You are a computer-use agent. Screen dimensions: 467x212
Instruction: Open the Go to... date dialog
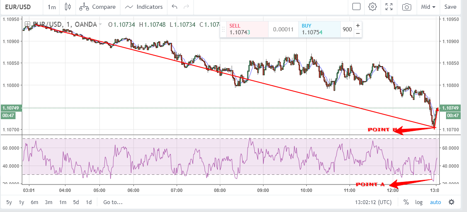point(113,202)
